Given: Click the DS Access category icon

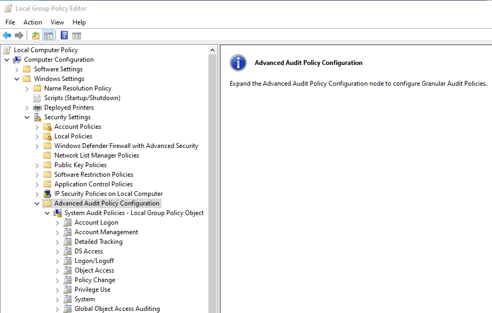Looking at the screenshot, I should [x=68, y=251].
